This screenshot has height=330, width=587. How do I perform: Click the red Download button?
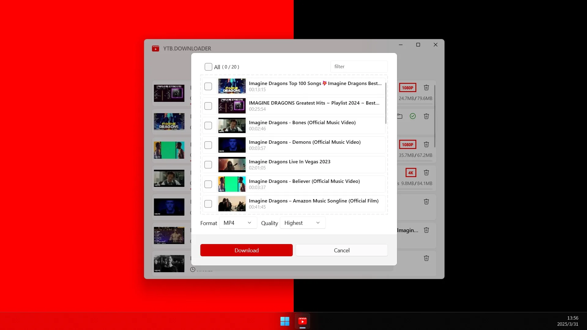tap(246, 250)
